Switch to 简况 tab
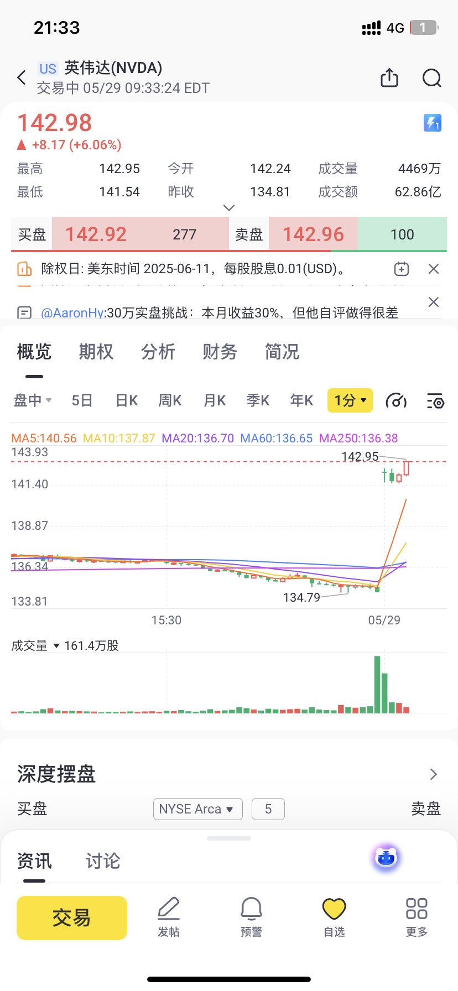 [x=282, y=352]
